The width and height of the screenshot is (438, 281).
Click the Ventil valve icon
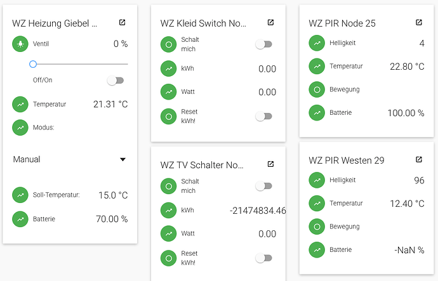[x=20, y=44]
